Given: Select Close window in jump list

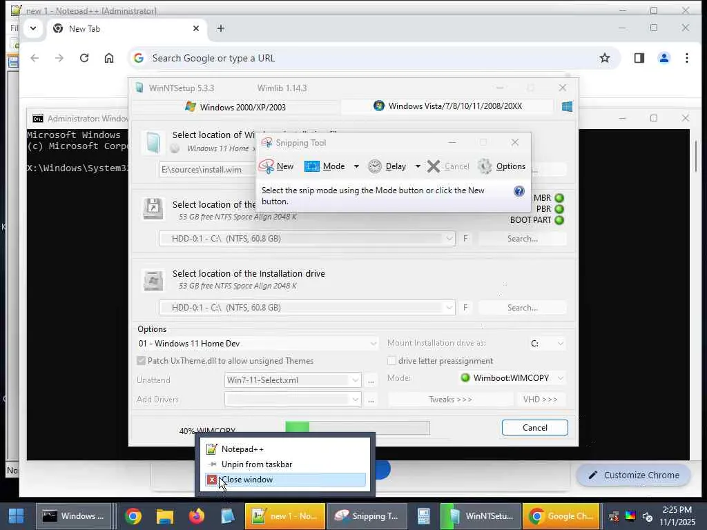Looking at the screenshot, I should tap(285, 480).
